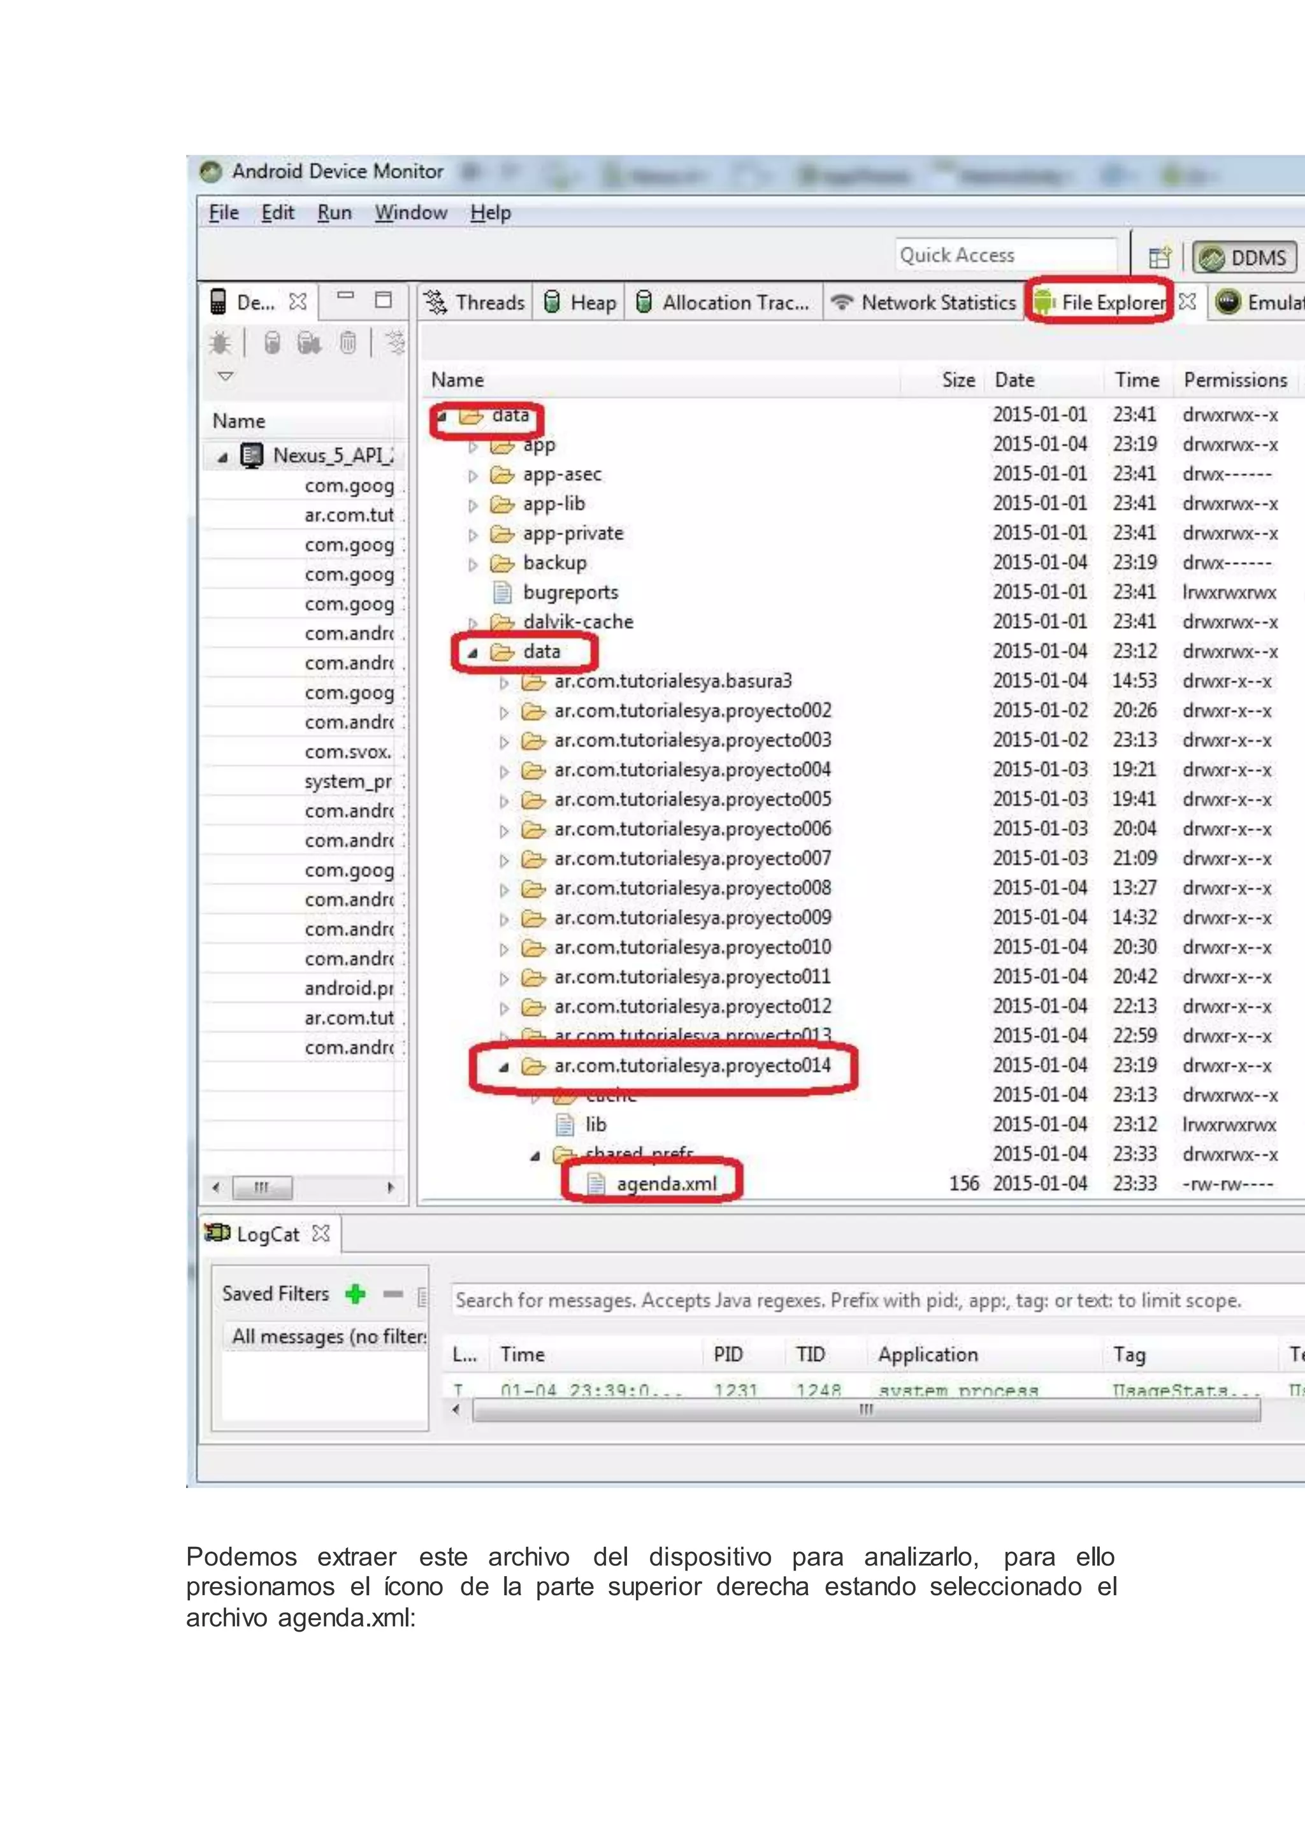Expand the app-asec folder

(x=473, y=476)
